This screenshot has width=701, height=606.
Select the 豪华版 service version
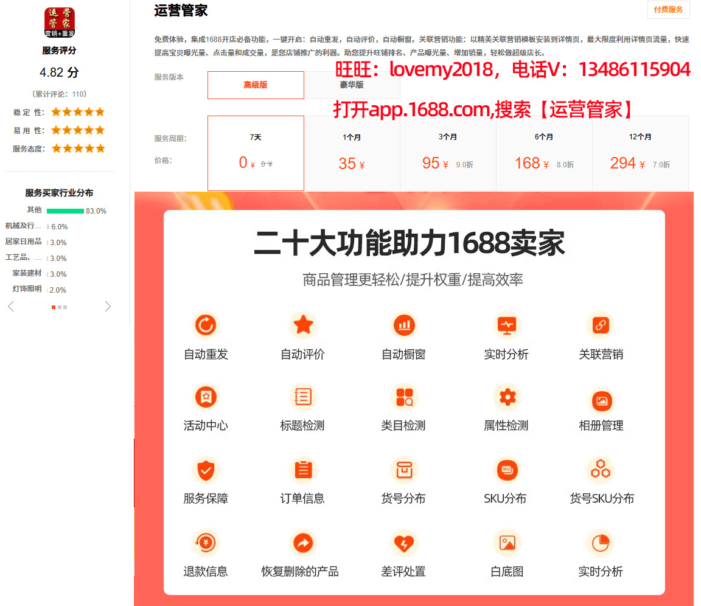352,85
